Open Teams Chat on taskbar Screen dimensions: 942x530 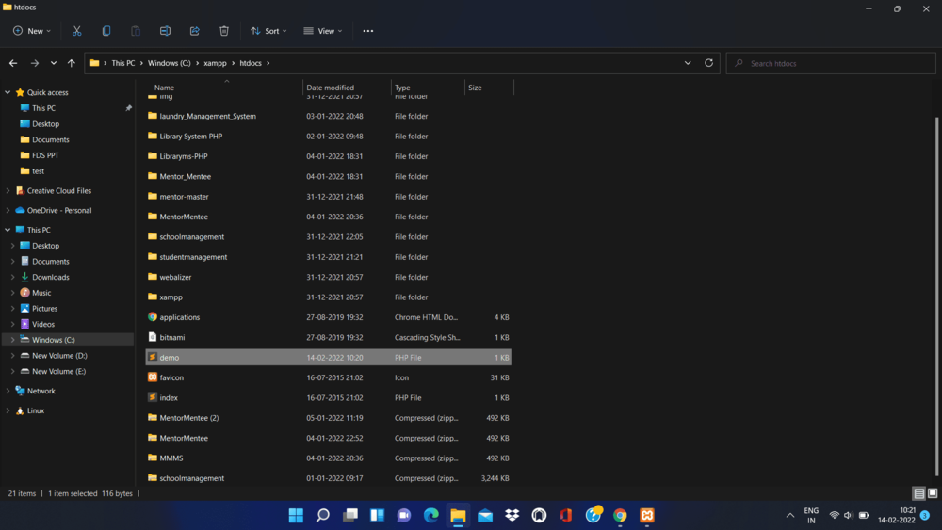[x=404, y=516]
